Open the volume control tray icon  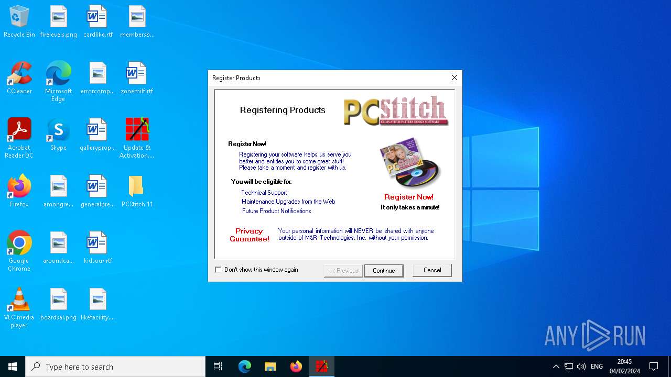(581, 367)
